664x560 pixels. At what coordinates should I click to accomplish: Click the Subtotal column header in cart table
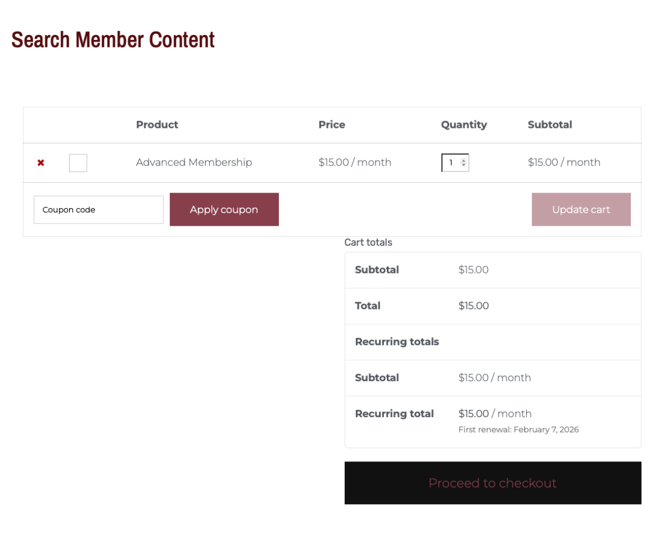[x=549, y=125]
